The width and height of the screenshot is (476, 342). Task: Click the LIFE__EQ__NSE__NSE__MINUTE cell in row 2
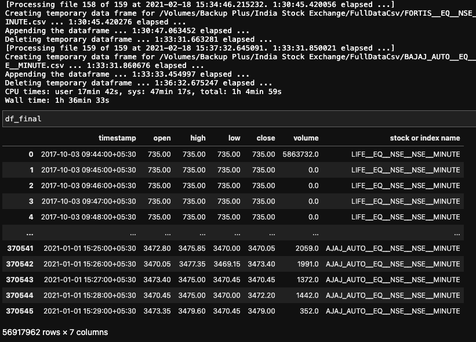pyautogui.click(x=407, y=186)
